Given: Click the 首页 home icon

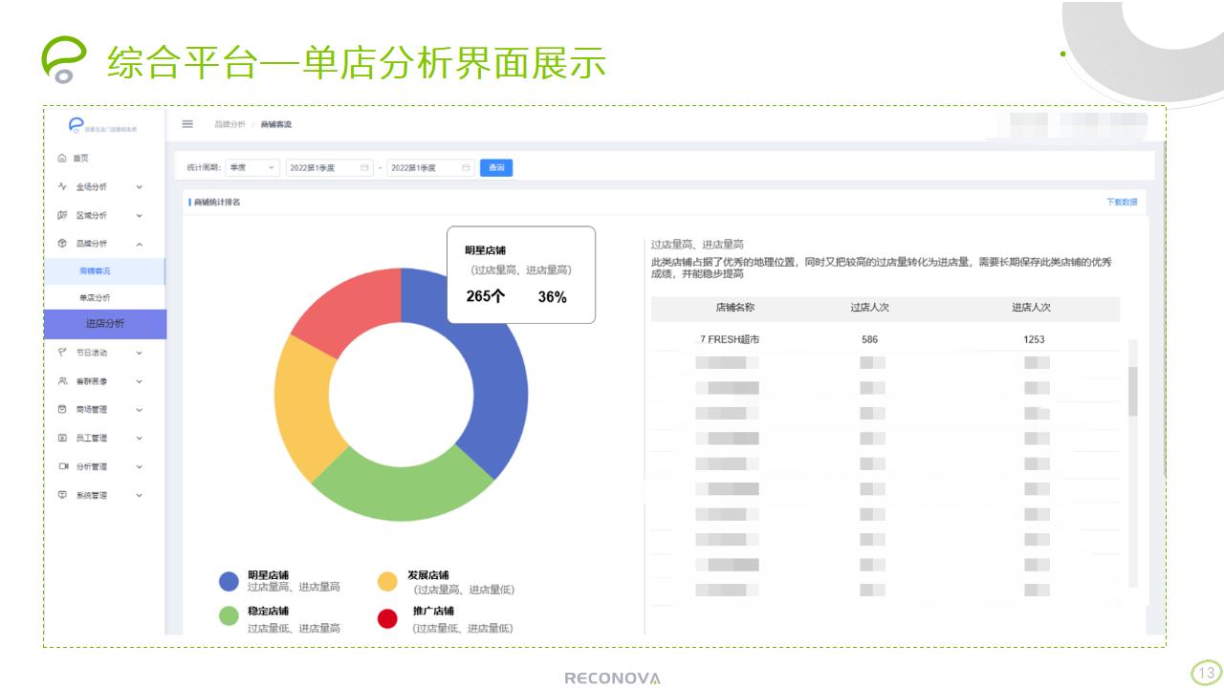Looking at the screenshot, I should tap(62, 158).
